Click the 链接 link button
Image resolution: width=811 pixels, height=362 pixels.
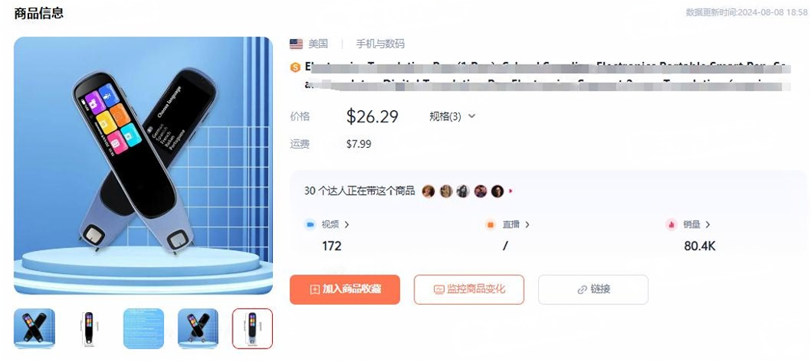click(x=593, y=289)
